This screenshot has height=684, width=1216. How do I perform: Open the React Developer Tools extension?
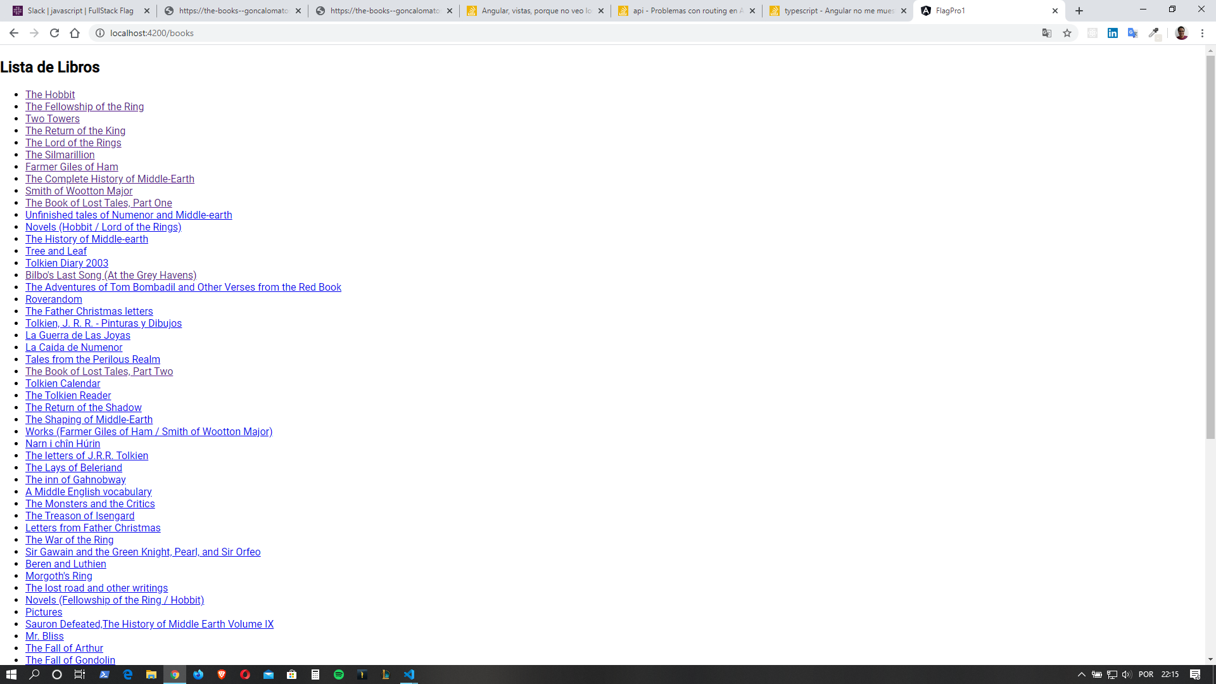1092,33
